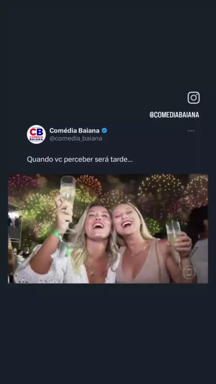Screen dimensions: 216x384
Task: Select the Comédia Baiana display name
Action: pos(74,130)
